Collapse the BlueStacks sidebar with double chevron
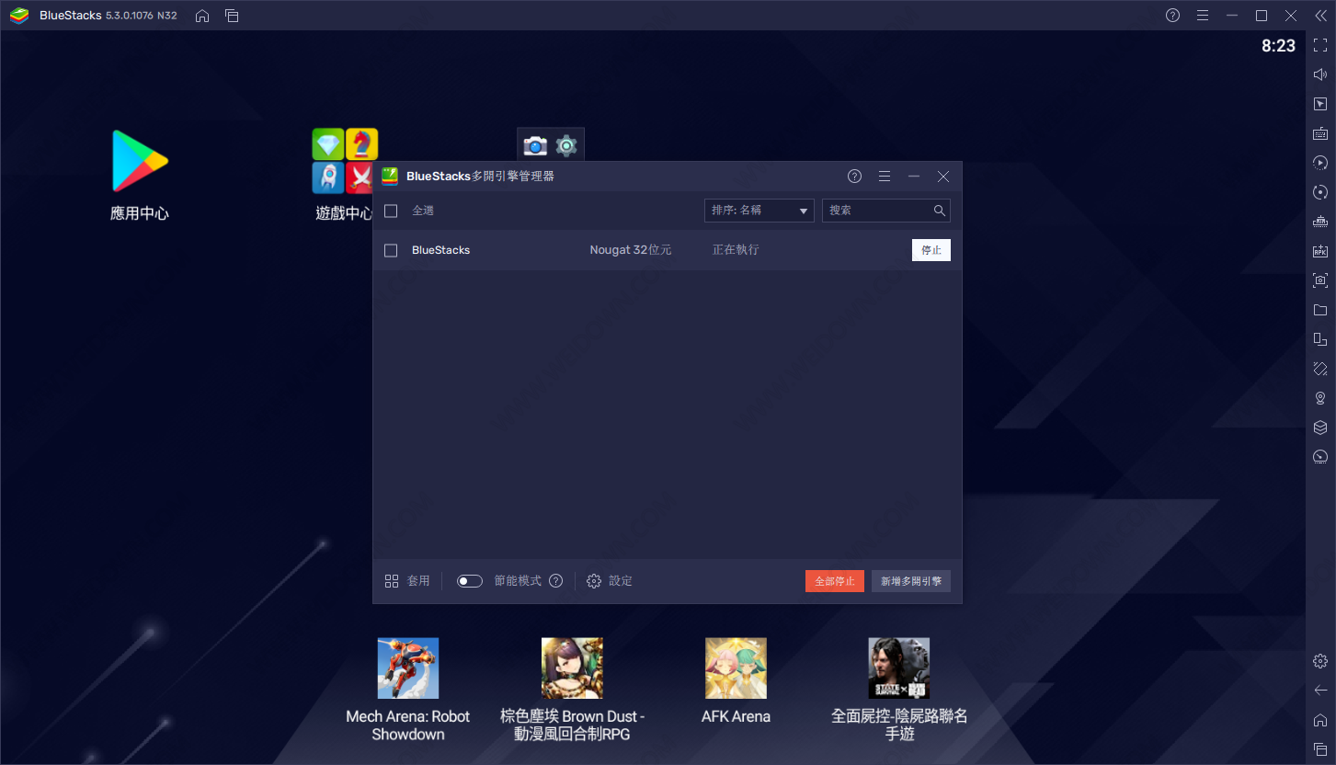This screenshot has width=1336, height=765. (x=1320, y=16)
